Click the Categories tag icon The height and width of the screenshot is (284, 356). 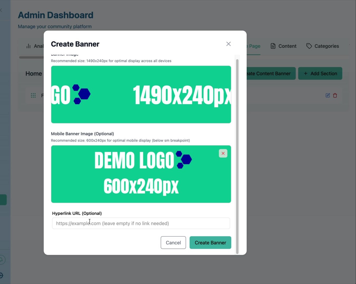tap(309, 46)
